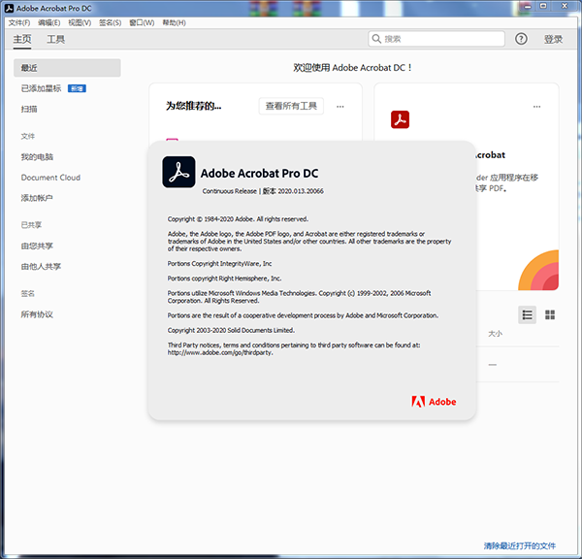Switch to list view icon
The height and width of the screenshot is (559, 582).
tap(527, 315)
